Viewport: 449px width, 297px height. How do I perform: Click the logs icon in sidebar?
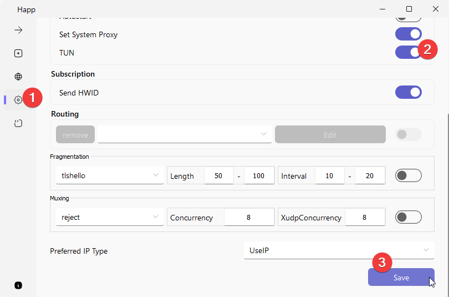[18, 123]
